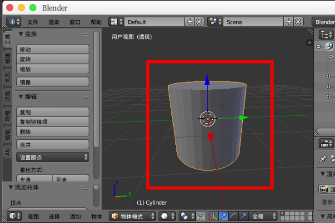Open the 物体模式 mode dropdown
Viewport: 335px width, 223px height.
(x=132, y=216)
